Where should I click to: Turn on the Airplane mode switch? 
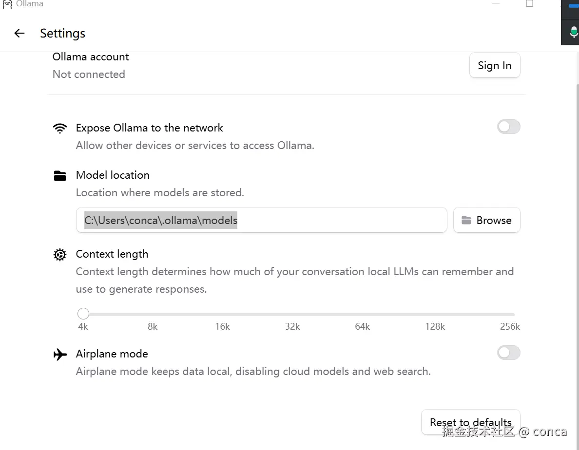508,353
